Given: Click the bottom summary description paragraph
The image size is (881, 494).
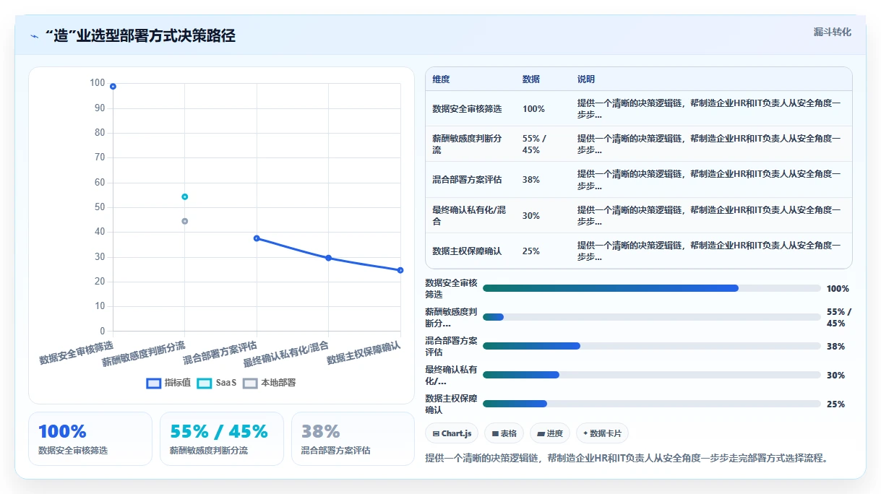Looking at the screenshot, I should click(x=627, y=458).
